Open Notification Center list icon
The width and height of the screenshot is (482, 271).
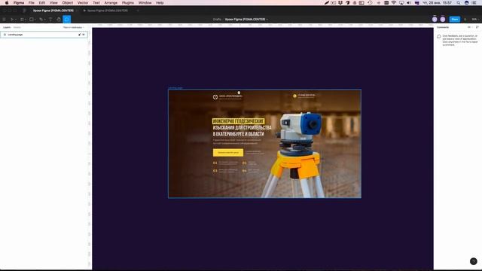474,3
